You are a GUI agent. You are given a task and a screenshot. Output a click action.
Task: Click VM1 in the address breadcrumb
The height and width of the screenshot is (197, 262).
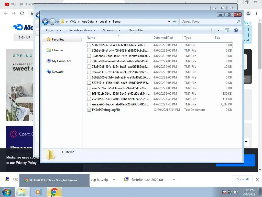point(73,22)
